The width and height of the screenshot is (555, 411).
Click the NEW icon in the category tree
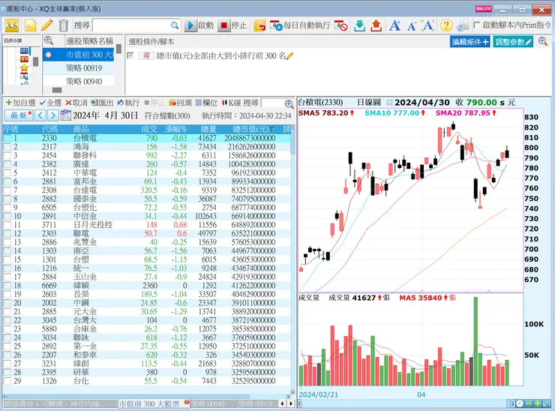click(24, 59)
